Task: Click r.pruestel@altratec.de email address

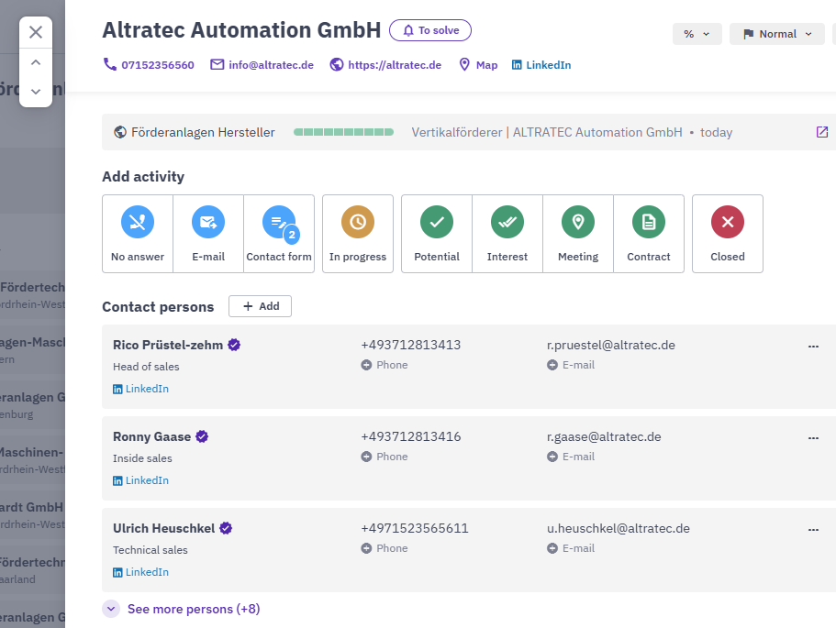Action: [x=611, y=345]
